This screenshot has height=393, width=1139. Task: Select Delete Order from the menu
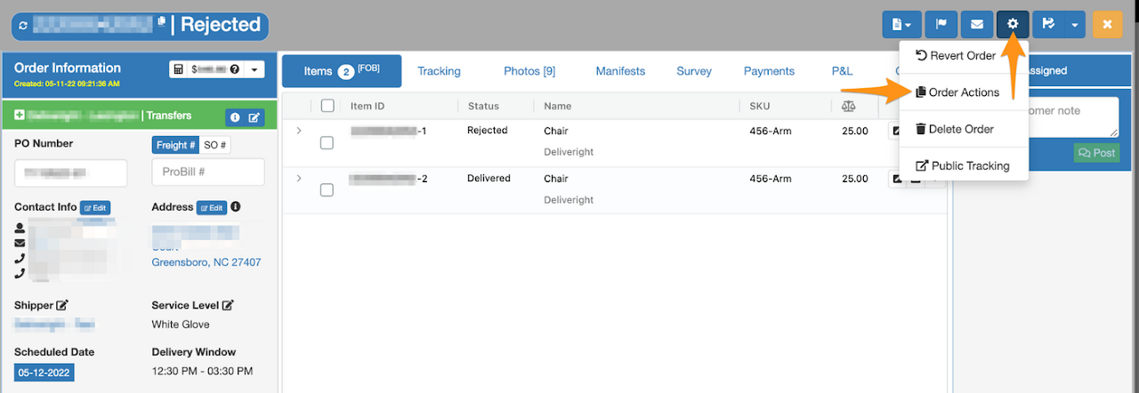[x=964, y=129]
